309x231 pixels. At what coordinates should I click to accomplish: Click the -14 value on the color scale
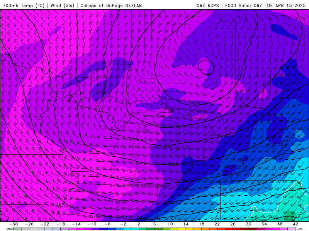(76, 224)
